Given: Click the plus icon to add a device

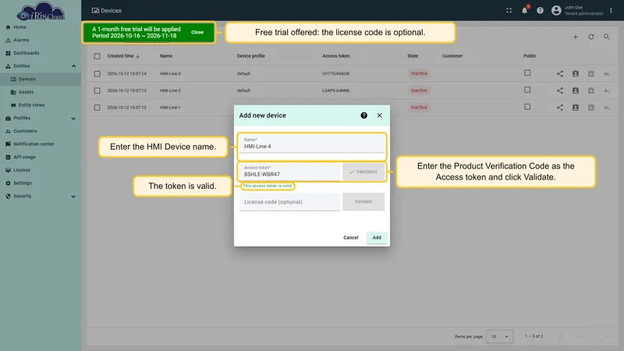Looking at the screenshot, I should tap(576, 37).
